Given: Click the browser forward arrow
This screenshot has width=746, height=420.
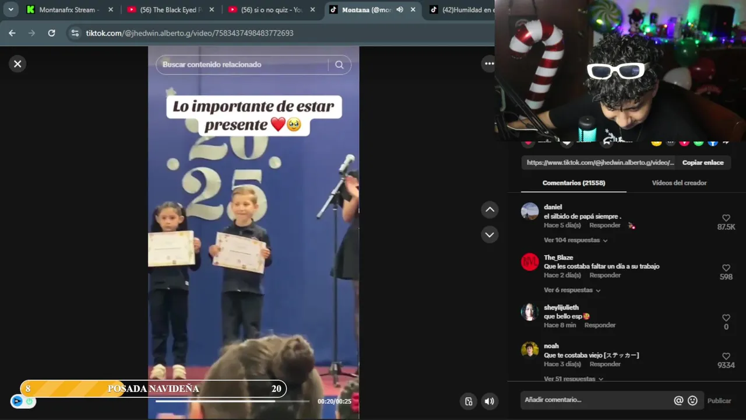Looking at the screenshot, I should [32, 33].
